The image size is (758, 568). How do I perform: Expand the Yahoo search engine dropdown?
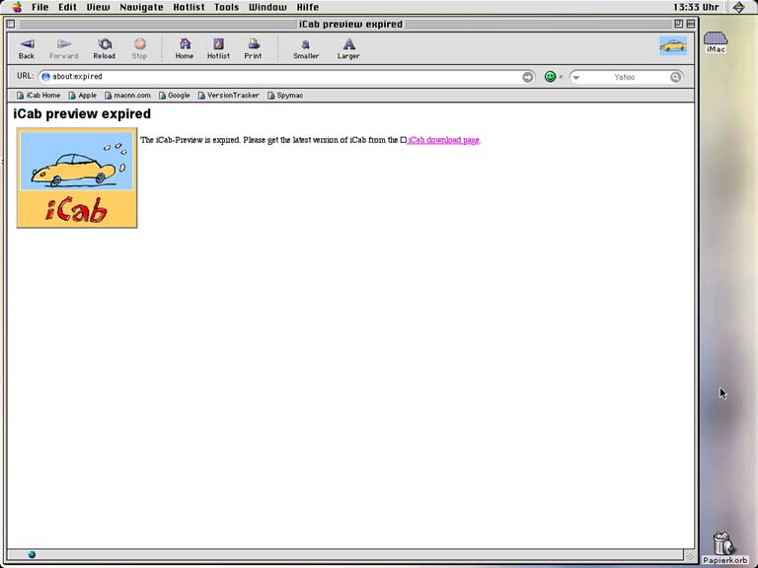click(x=576, y=77)
